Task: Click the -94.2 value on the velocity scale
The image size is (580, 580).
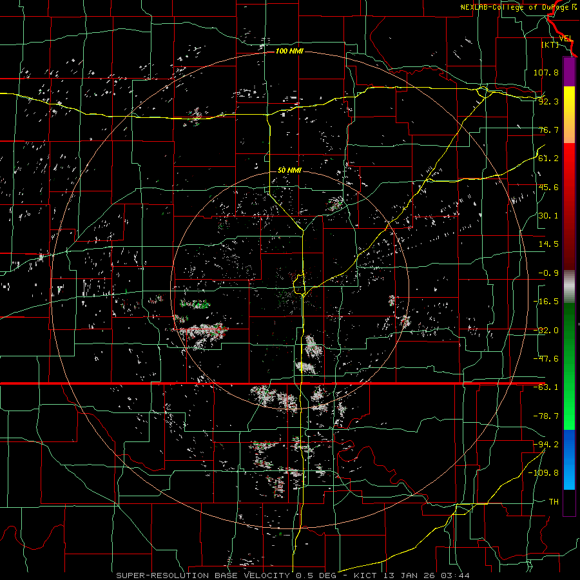Action: [546, 445]
